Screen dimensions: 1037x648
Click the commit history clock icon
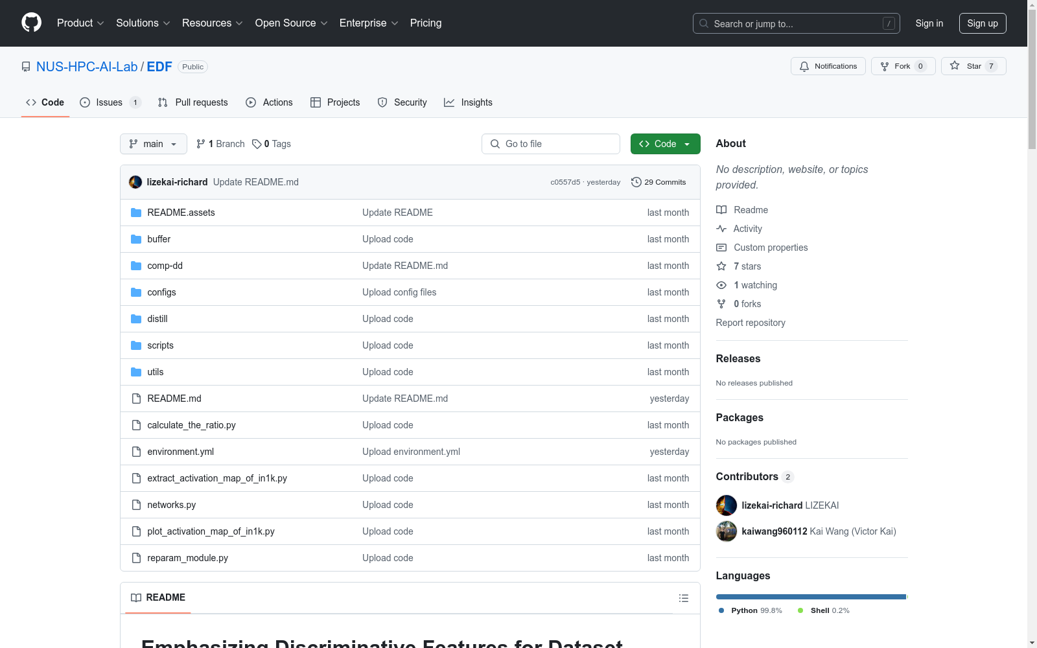(636, 182)
